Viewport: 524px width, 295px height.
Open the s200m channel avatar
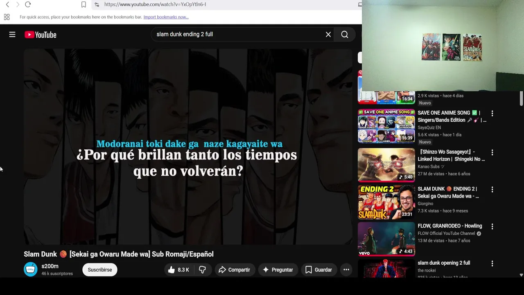point(31,270)
